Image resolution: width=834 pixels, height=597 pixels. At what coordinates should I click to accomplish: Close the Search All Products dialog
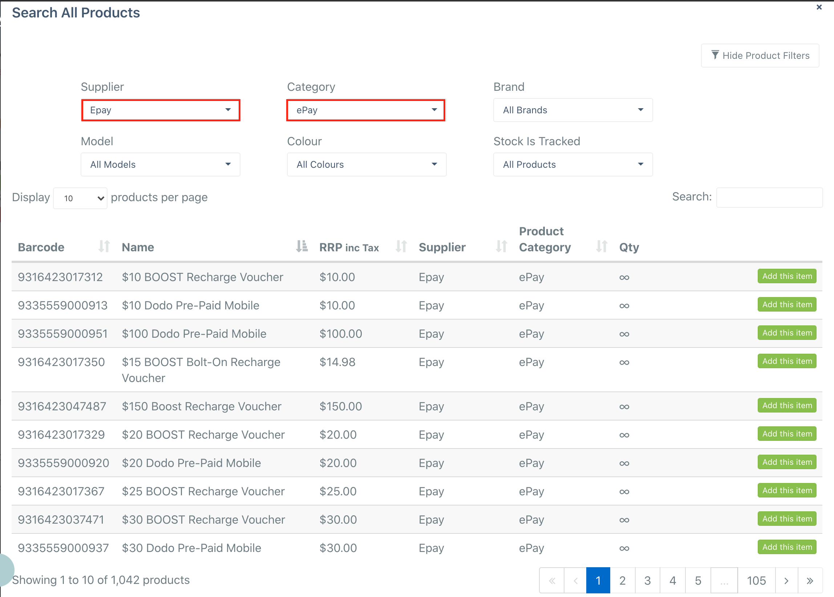pyautogui.click(x=819, y=7)
